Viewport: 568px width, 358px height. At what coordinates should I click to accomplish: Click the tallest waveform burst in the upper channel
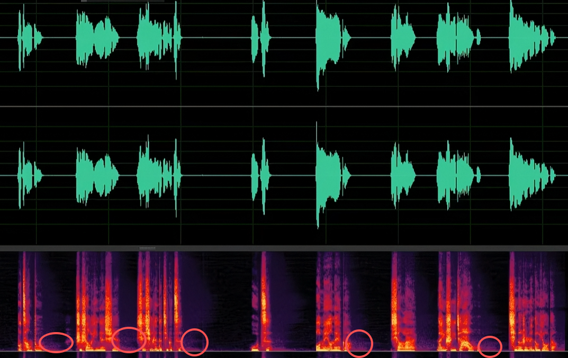pyautogui.click(x=333, y=46)
